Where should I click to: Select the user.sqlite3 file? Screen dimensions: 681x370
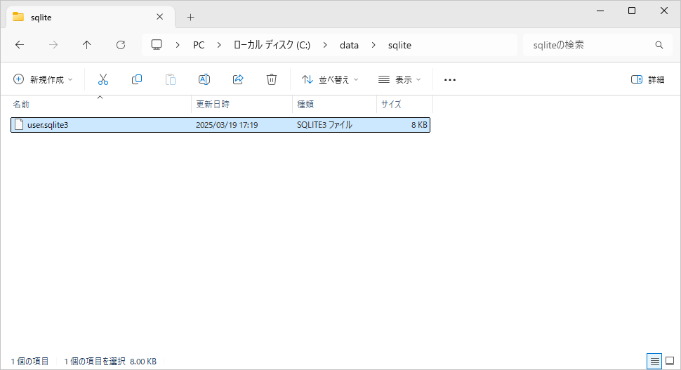48,125
